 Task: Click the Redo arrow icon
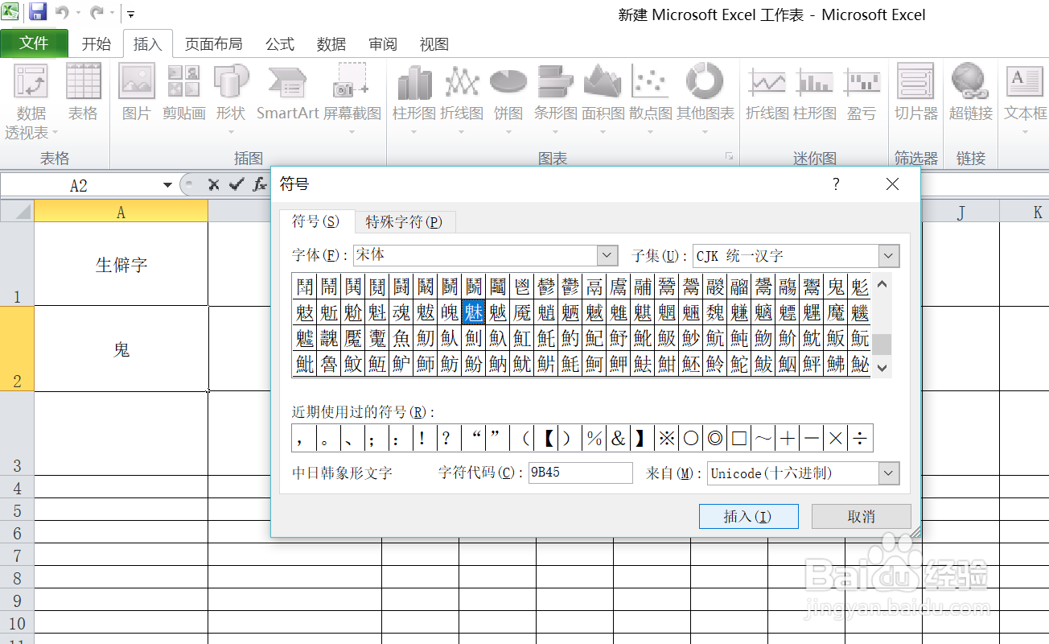tap(97, 13)
